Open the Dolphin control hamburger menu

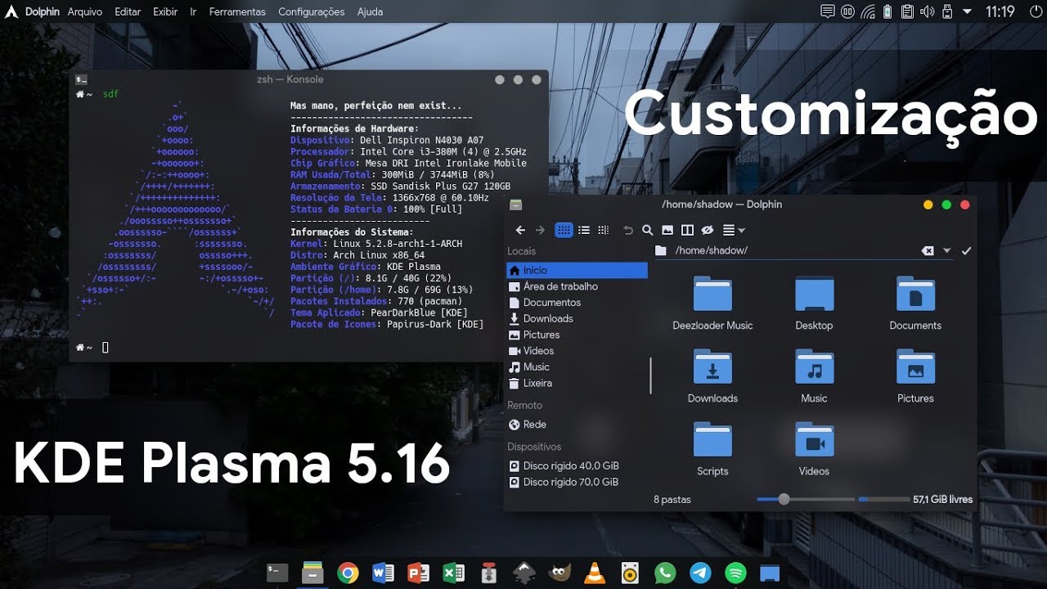[x=733, y=231]
